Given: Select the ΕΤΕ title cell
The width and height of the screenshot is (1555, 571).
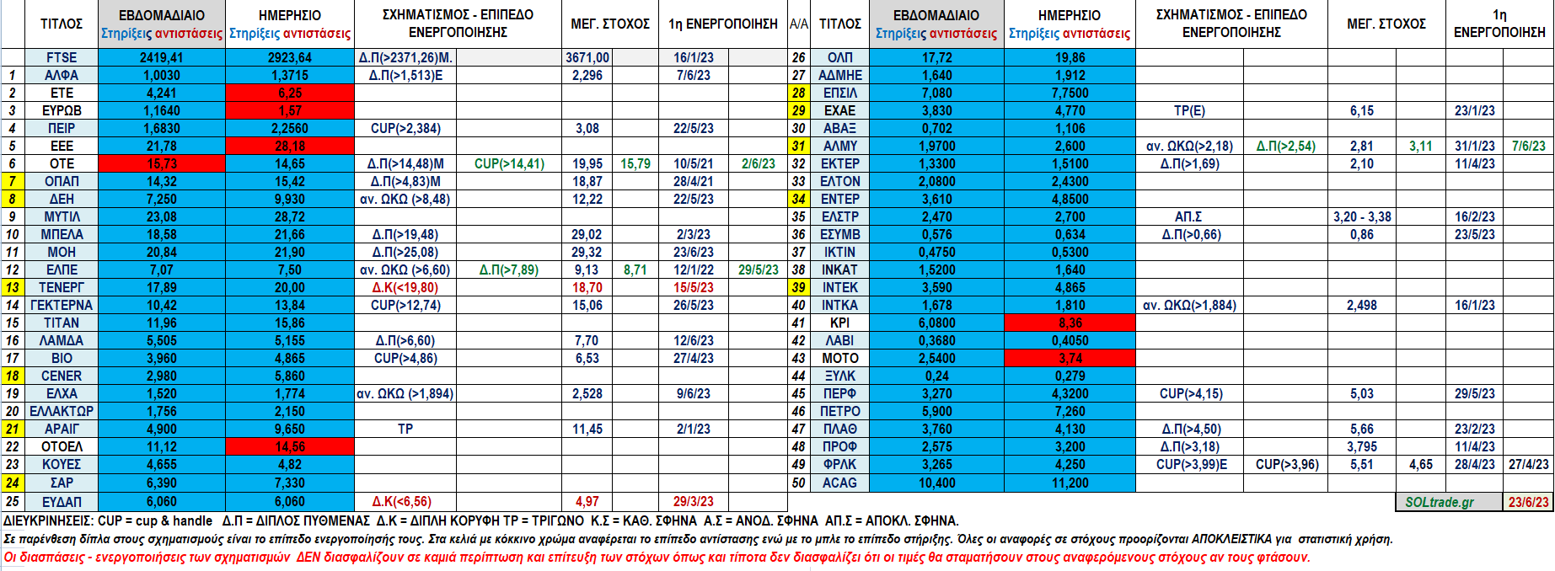Looking at the screenshot, I should (x=62, y=93).
